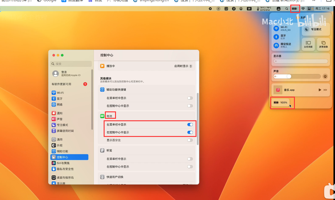Enable 听觉 在菜单栏中显示
This screenshot has height=200, width=335.
point(190,159)
